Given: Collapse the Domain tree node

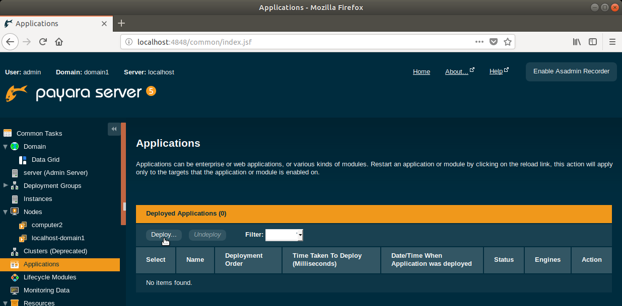Looking at the screenshot, I should click(6, 147).
